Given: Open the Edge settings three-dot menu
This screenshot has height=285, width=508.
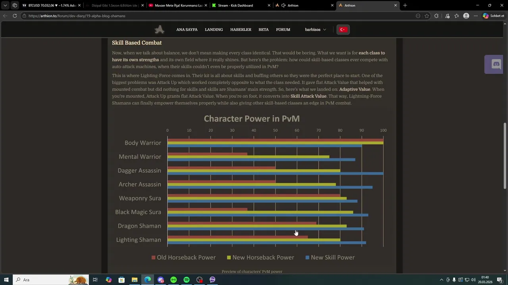Looking at the screenshot, I should (x=475, y=16).
